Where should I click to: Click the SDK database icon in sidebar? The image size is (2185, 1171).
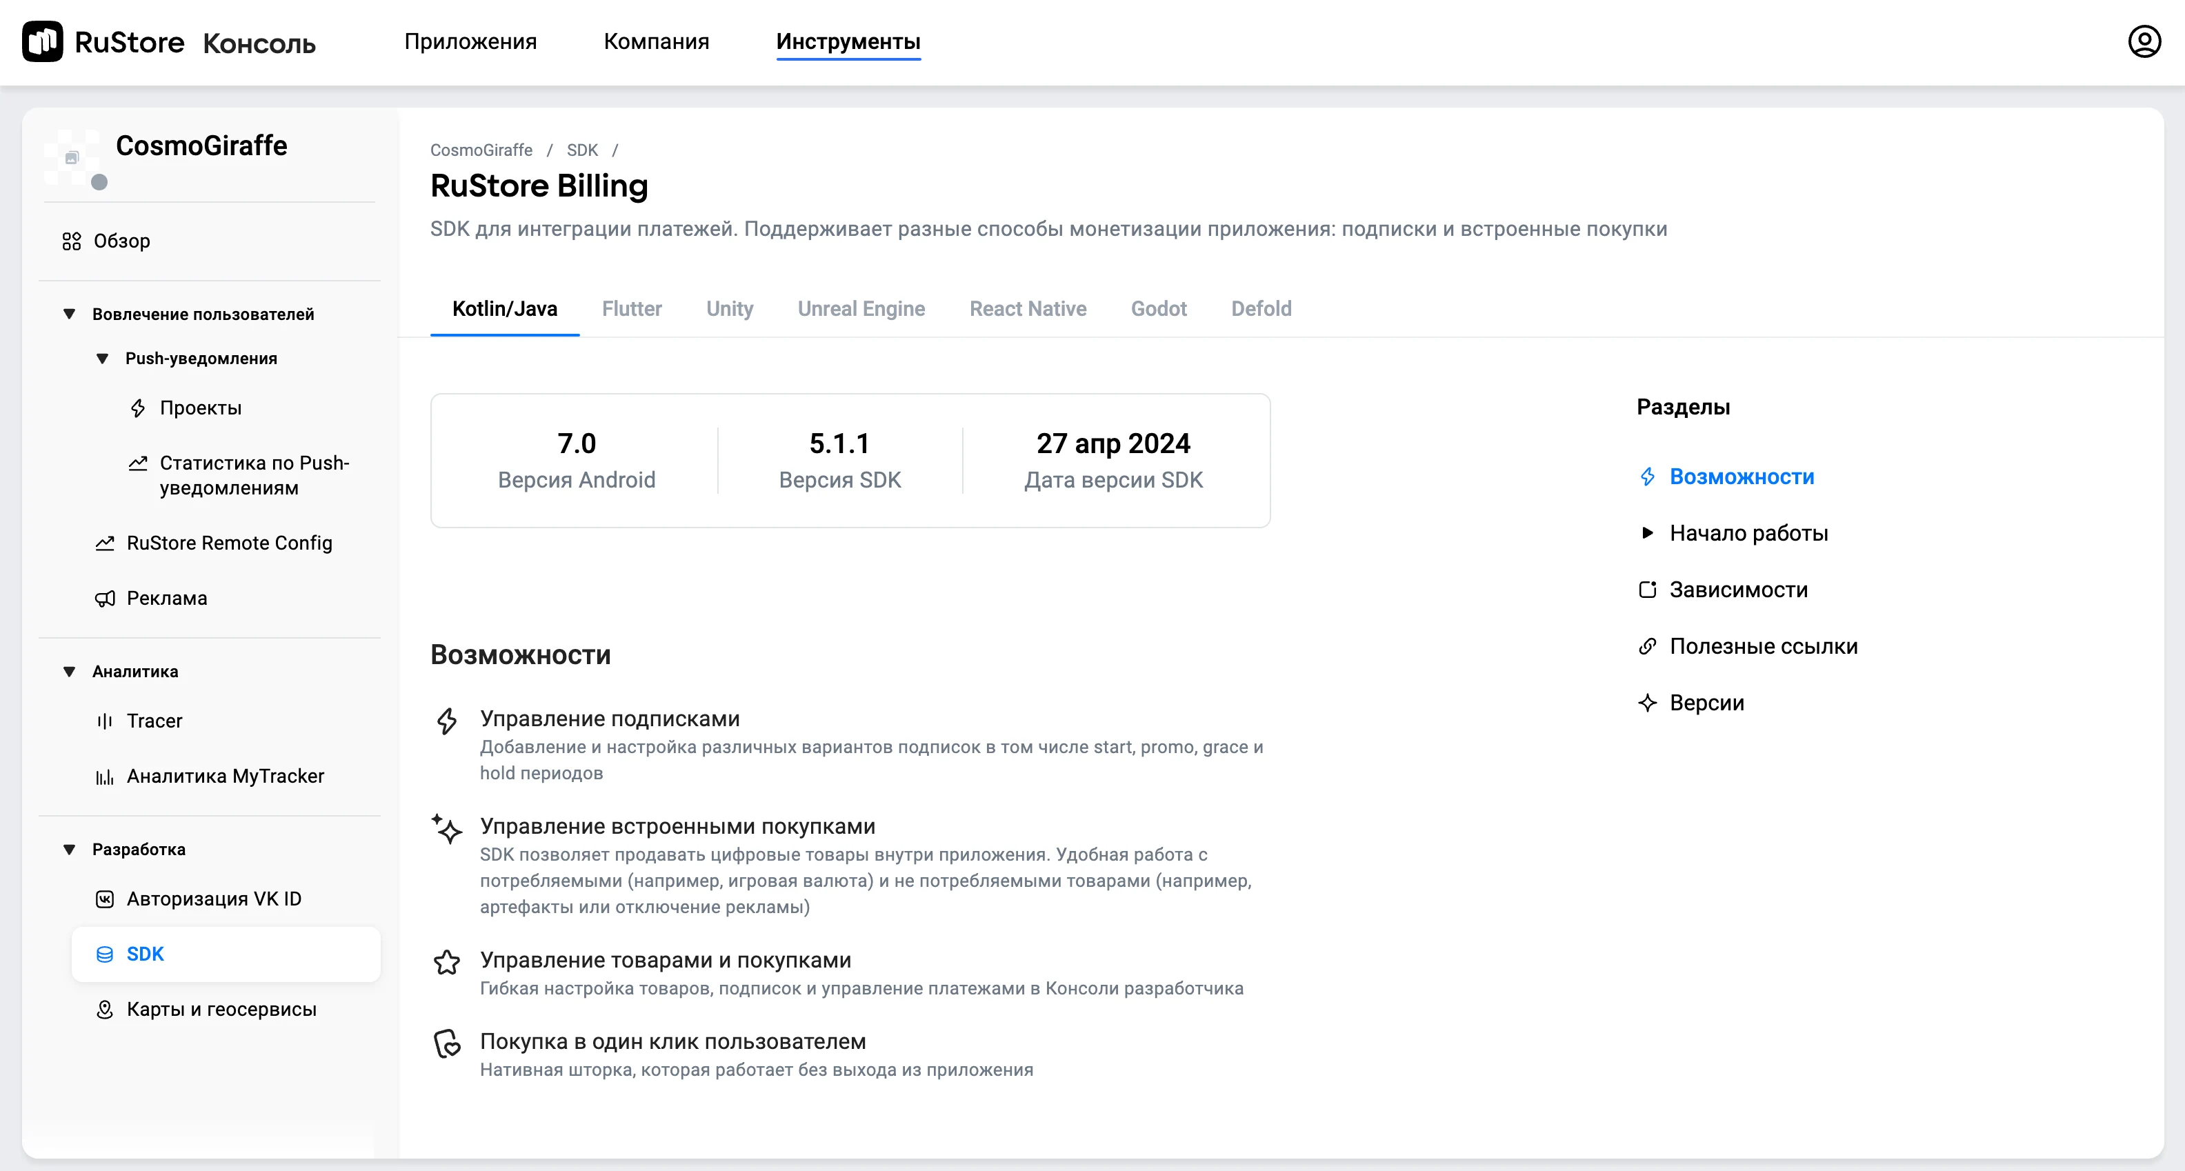(x=104, y=954)
